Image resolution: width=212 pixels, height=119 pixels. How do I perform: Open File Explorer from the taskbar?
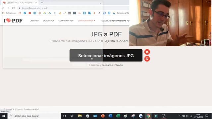(x=80, y=116)
